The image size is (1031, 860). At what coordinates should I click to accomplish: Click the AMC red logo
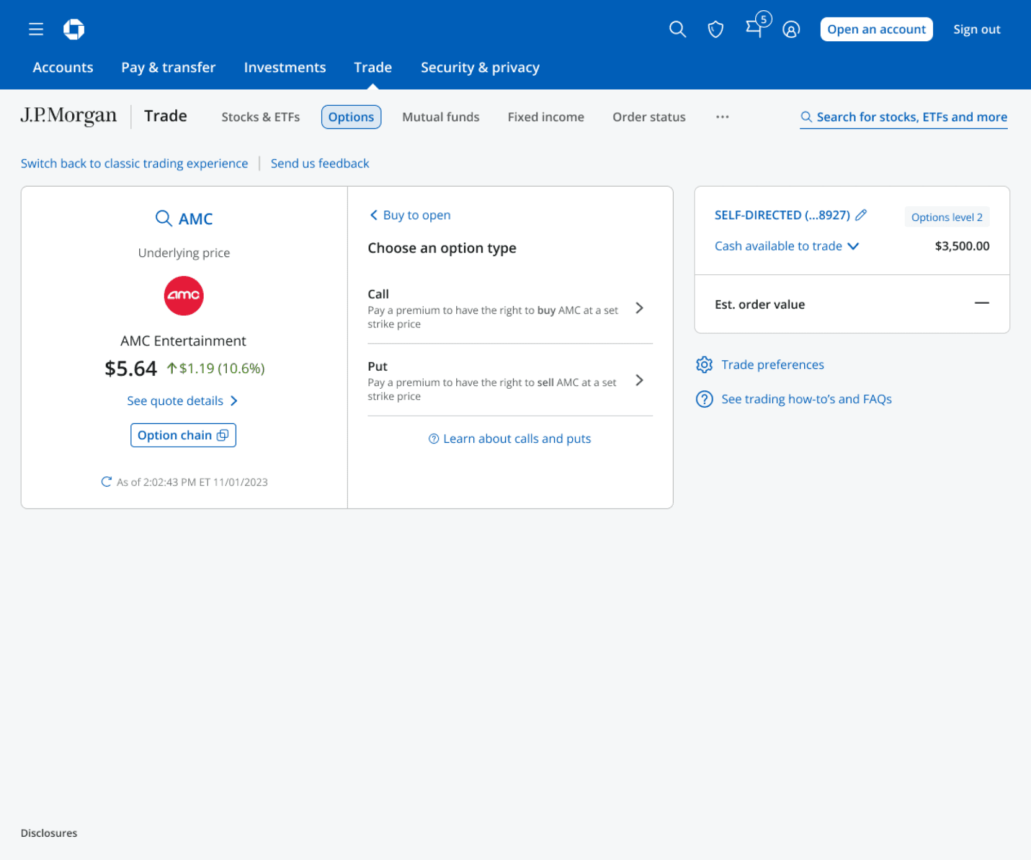[184, 295]
